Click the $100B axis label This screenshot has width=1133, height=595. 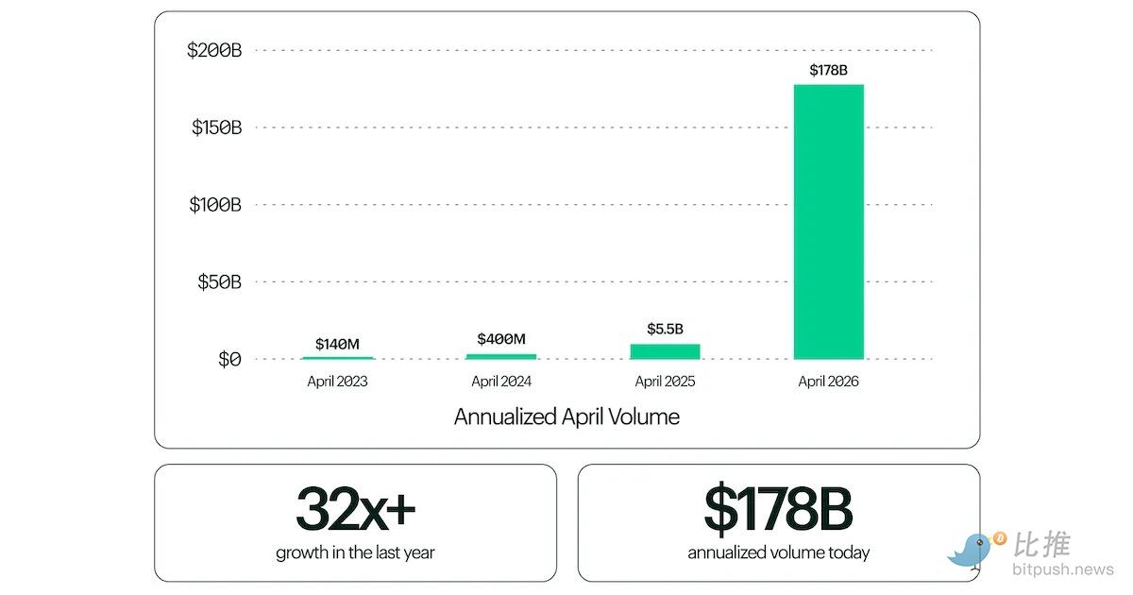click(x=215, y=204)
